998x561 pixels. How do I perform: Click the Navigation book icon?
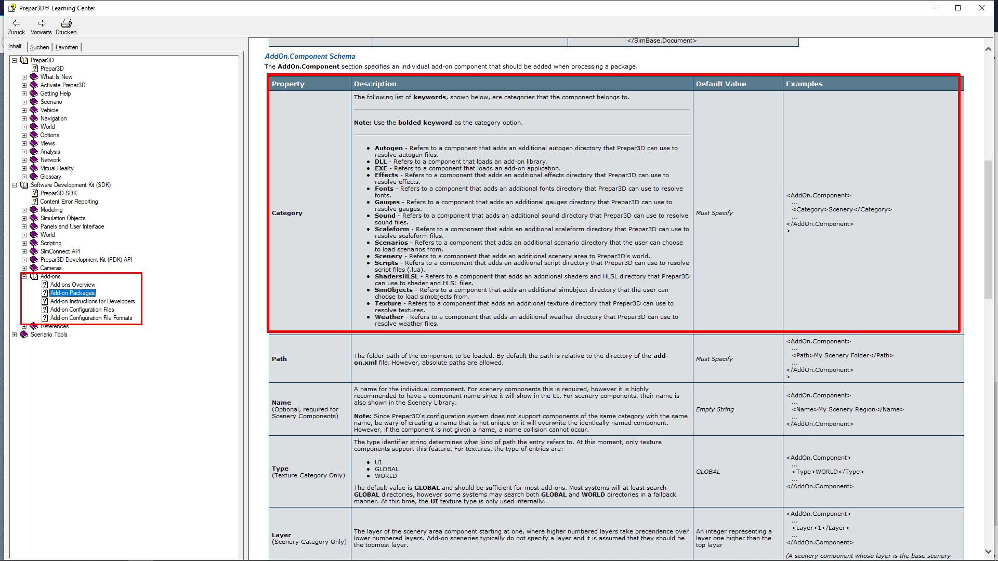tap(34, 118)
